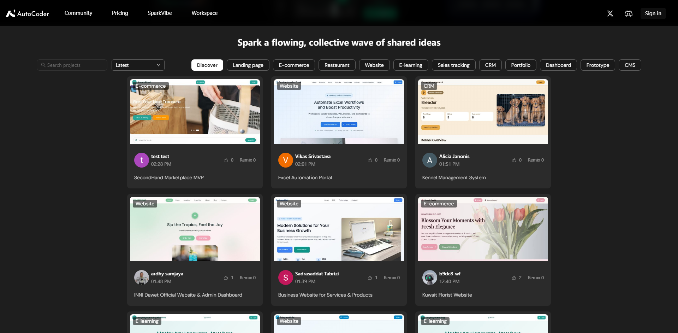Click the AutoCoder logo
Image resolution: width=678 pixels, height=333 pixels.
[28, 13]
